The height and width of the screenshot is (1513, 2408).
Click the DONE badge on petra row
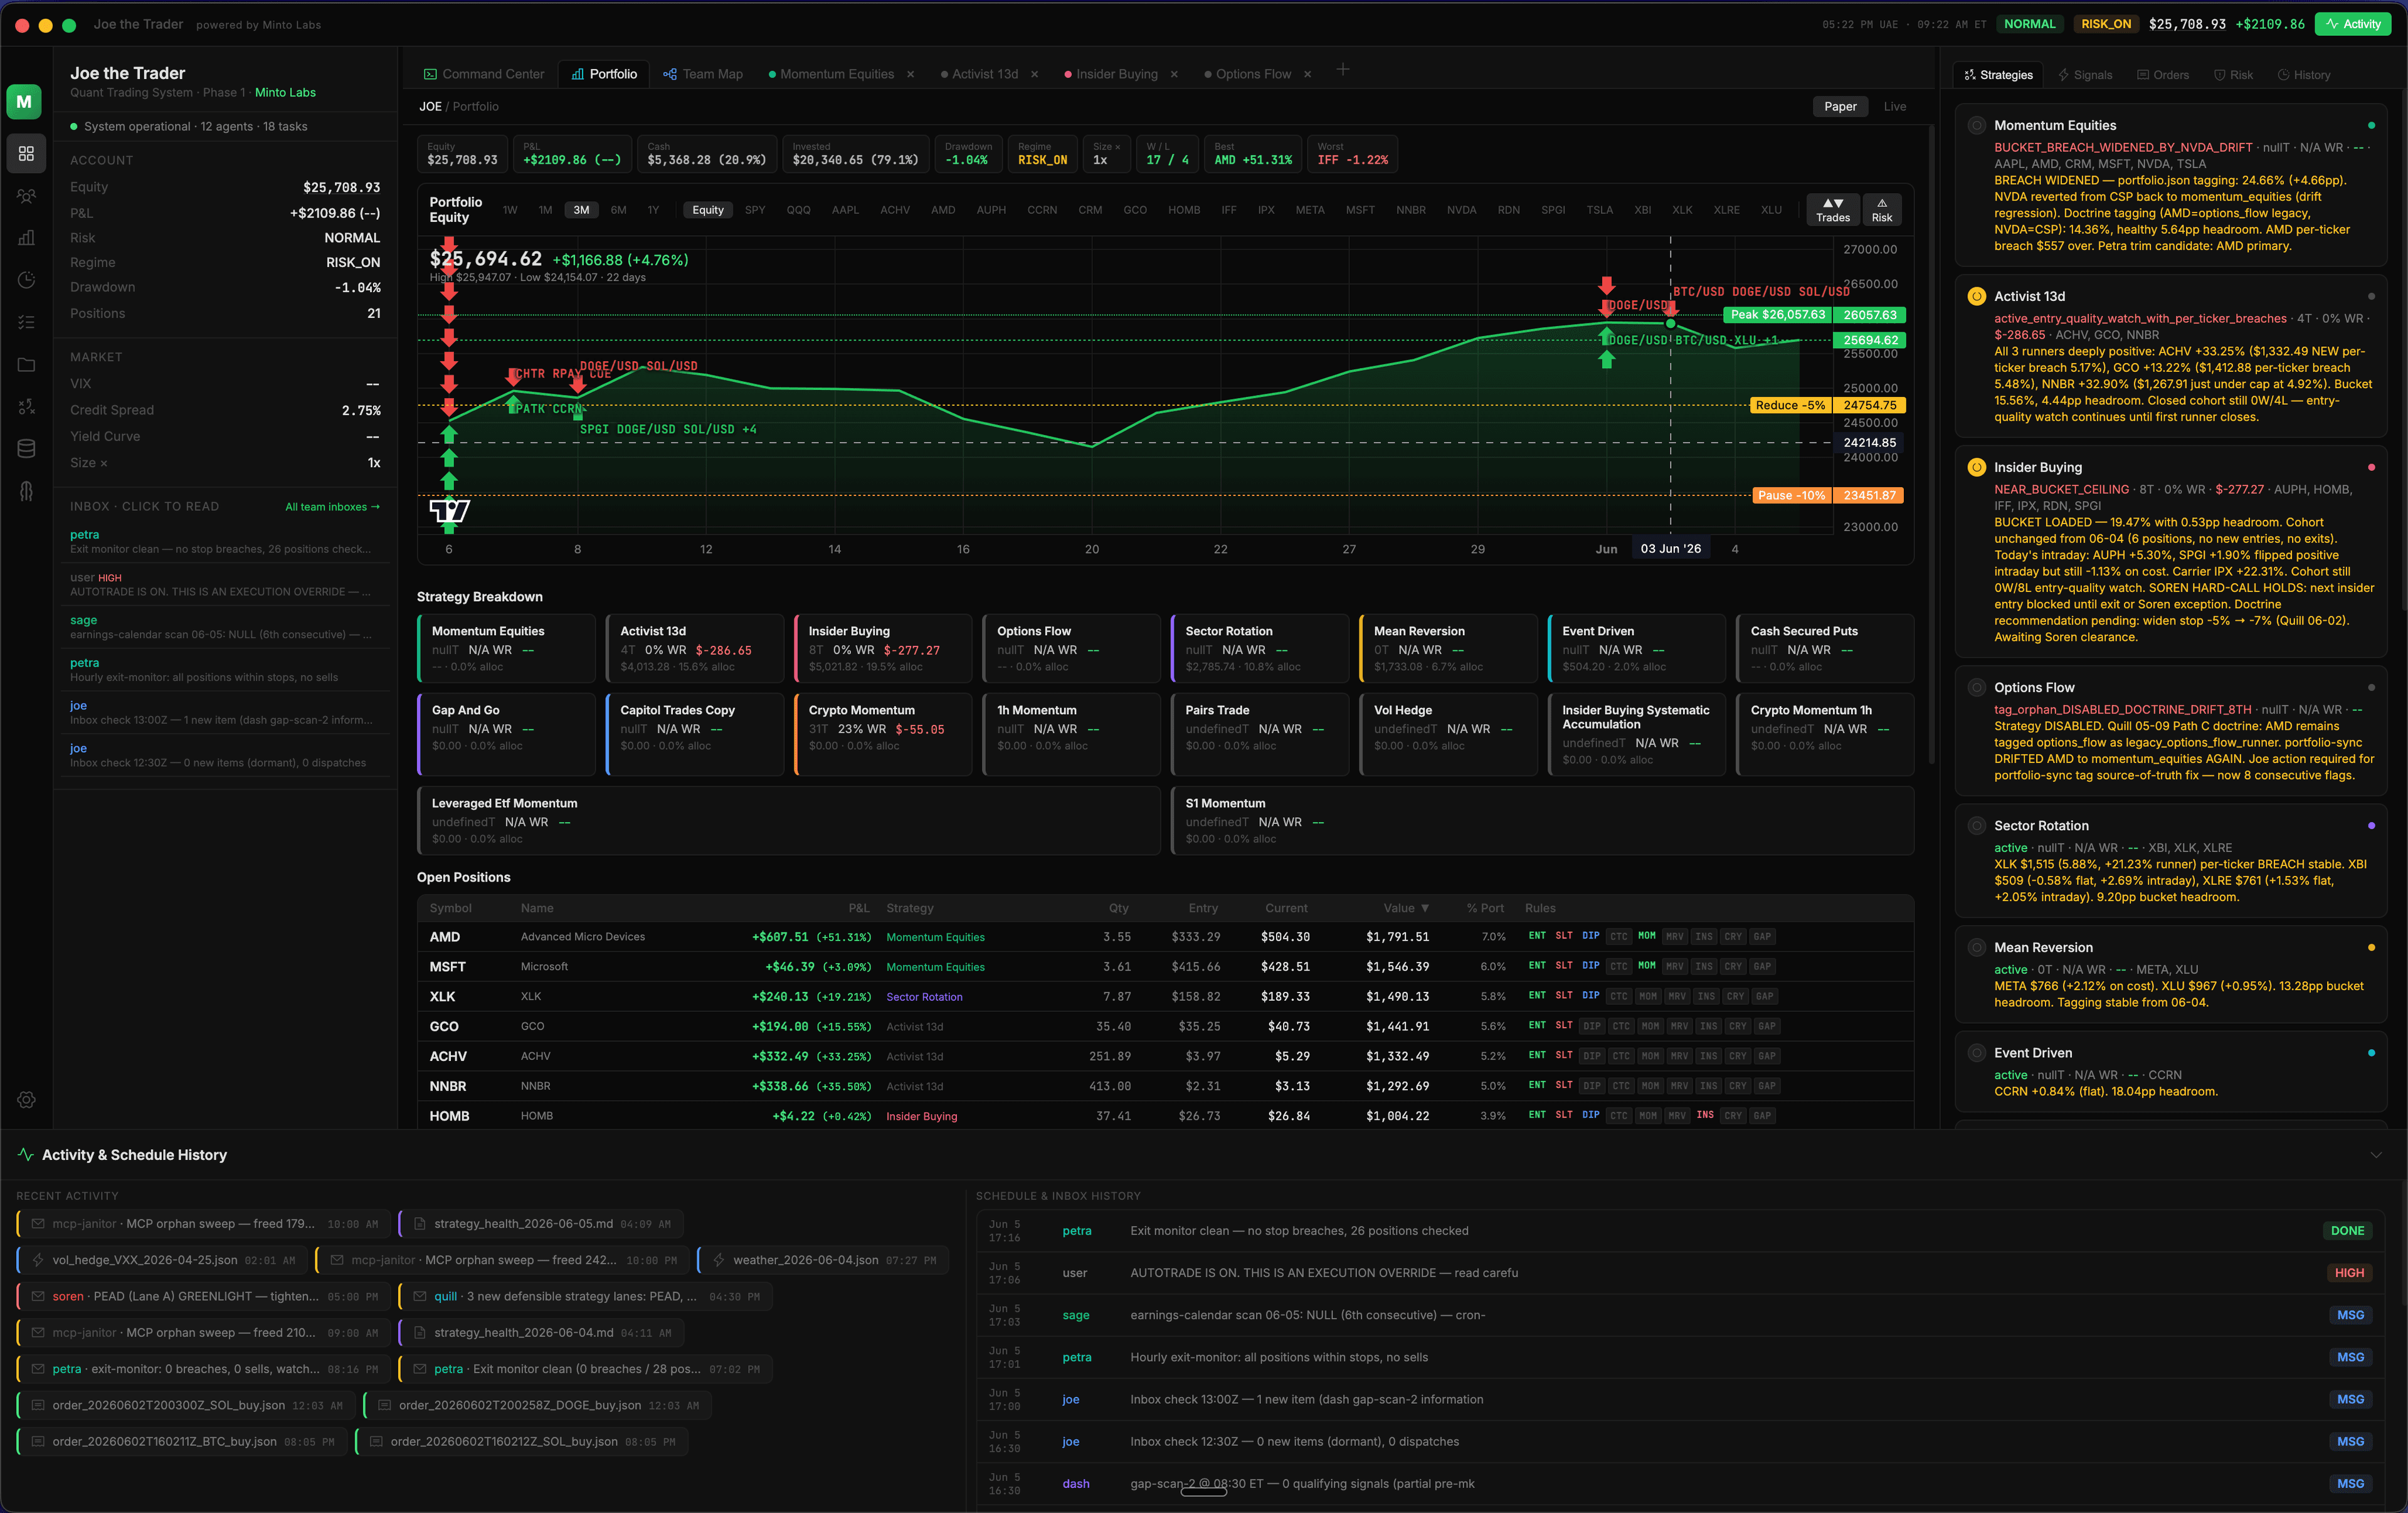(2347, 1230)
